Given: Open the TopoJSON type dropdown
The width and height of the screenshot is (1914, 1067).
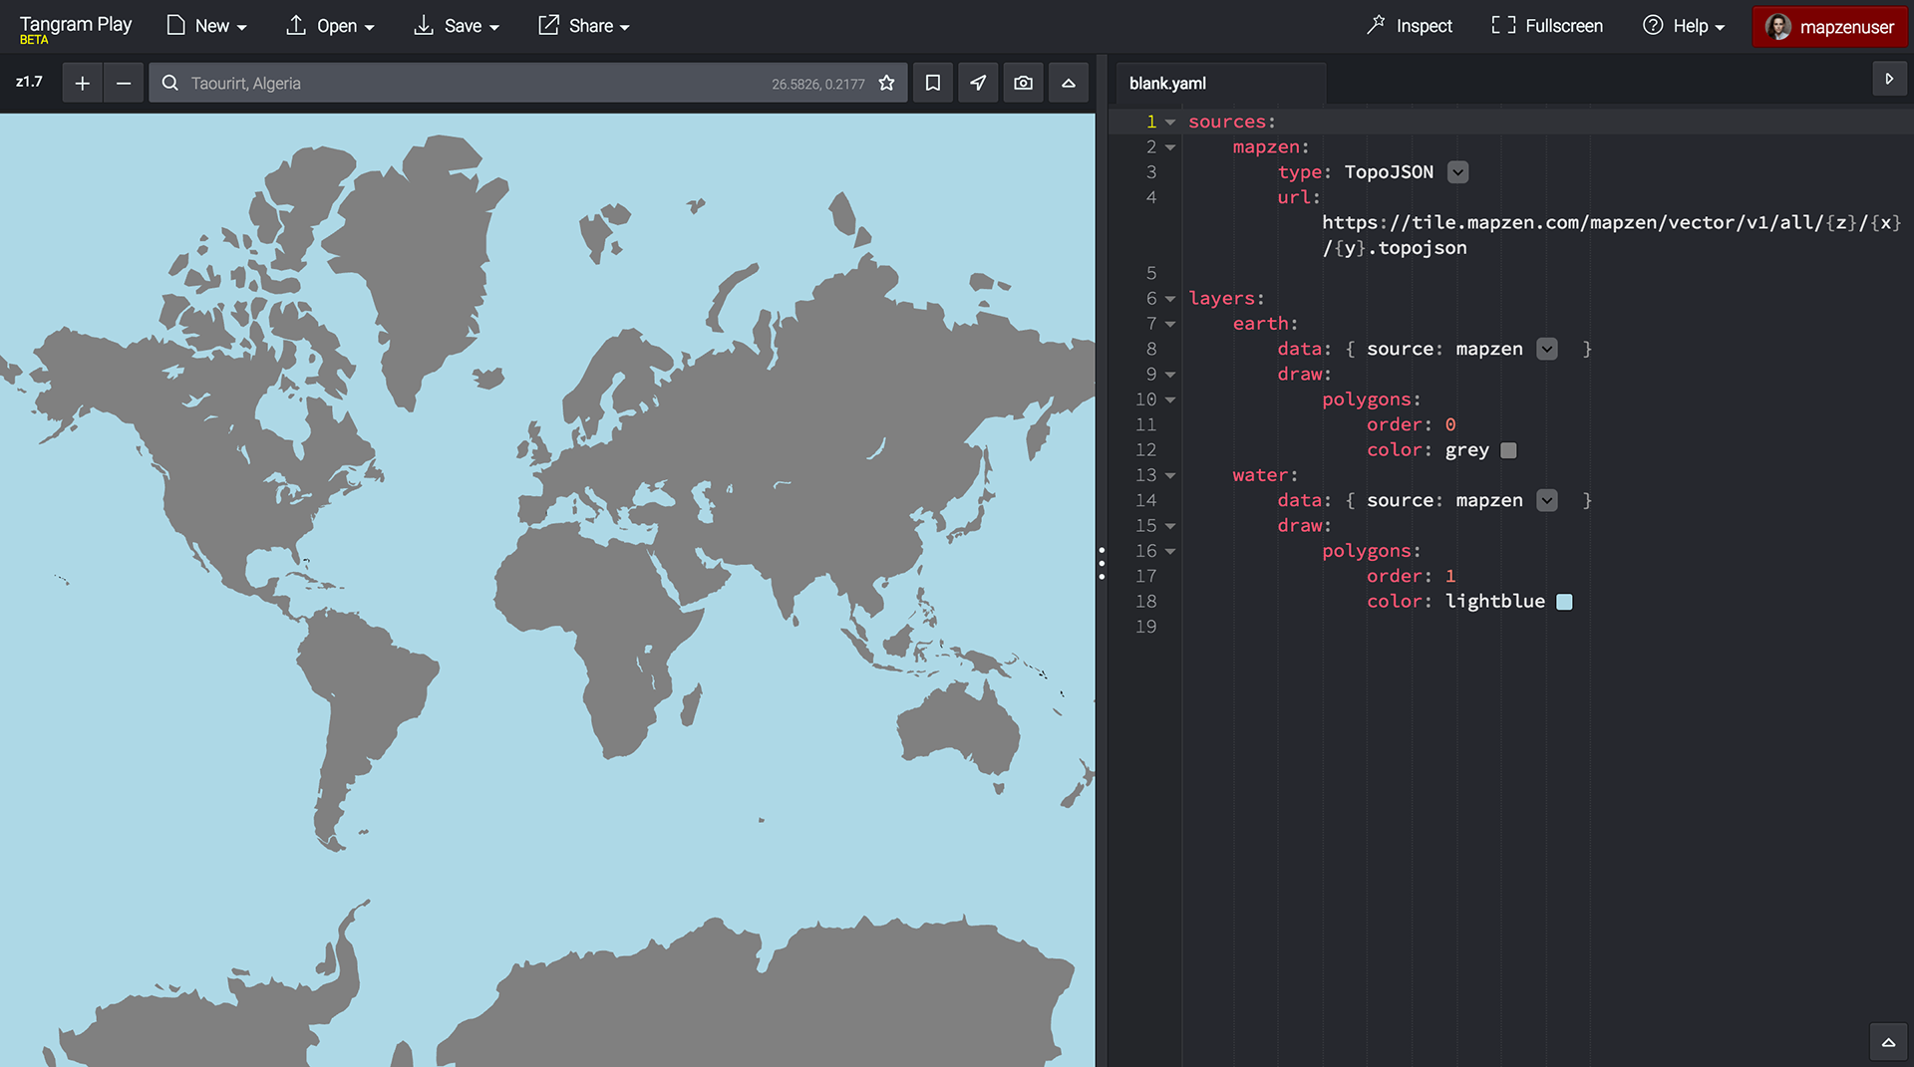Looking at the screenshot, I should 1457,172.
